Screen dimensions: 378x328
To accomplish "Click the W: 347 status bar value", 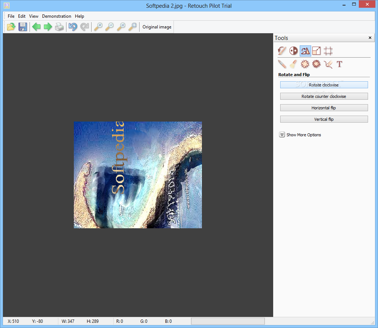I will (x=68, y=321).
